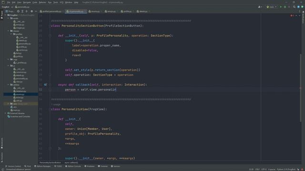Open the Terminal tool window
Viewport: 305px width, 171px height.
[102, 166]
